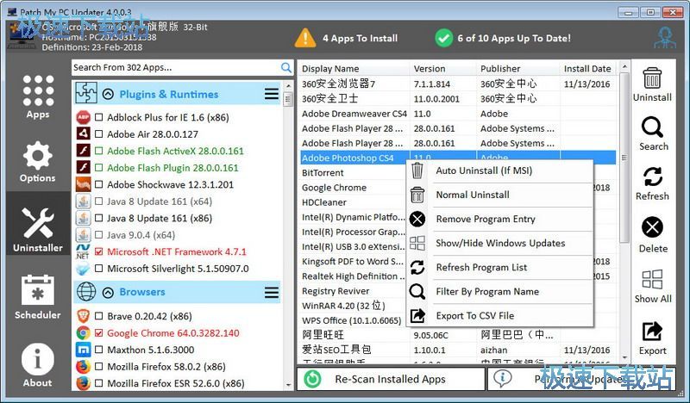690x403 pixels.
Task: Select the Adobe Photoshop CS4 row
Action: pyautogui.click(x=458, y=158)
